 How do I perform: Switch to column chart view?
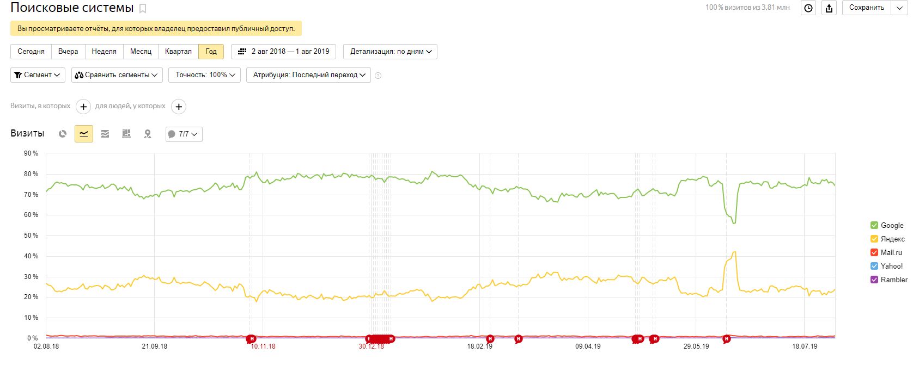[126, 134]
